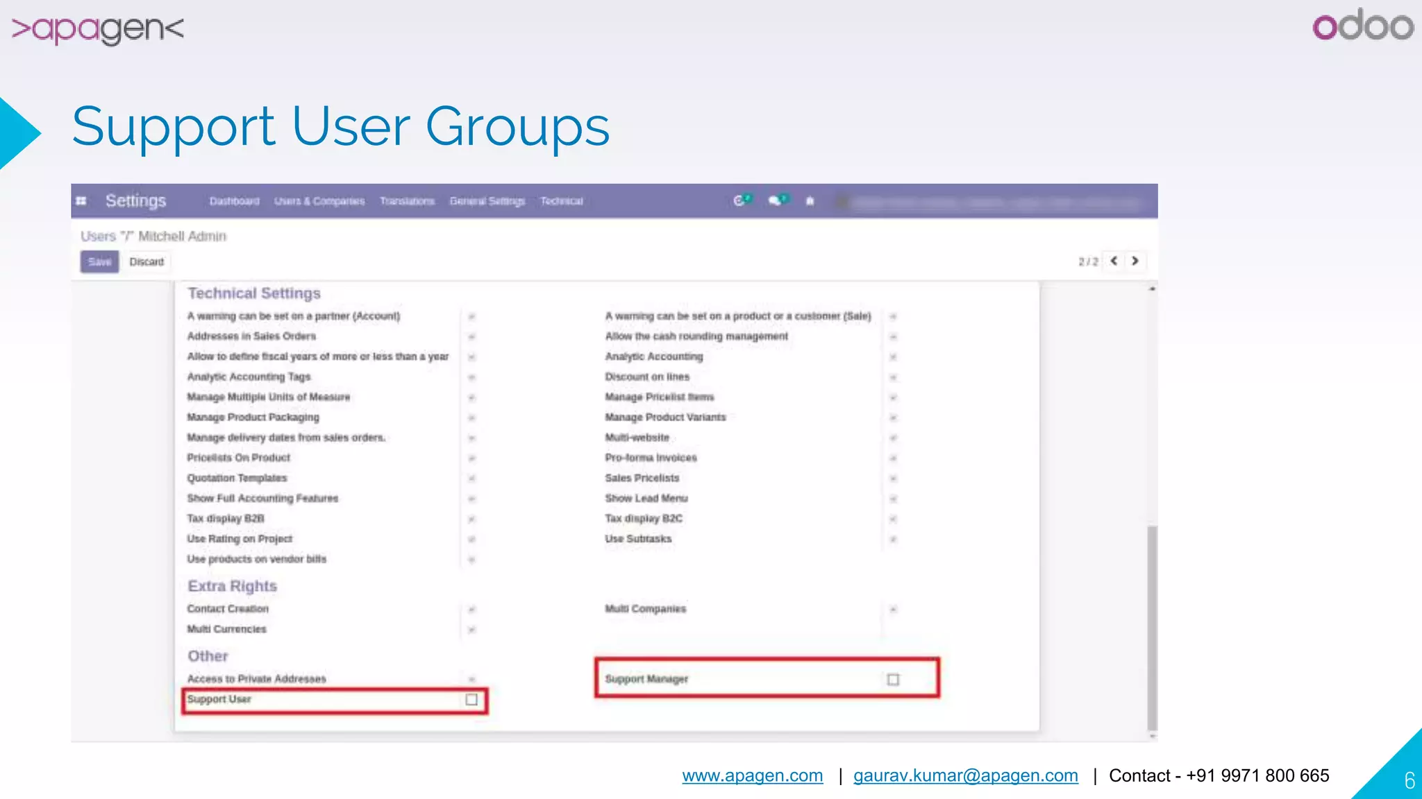1422x799 pixels.
Task: Click the Settings app title
Action: [135, 200]
